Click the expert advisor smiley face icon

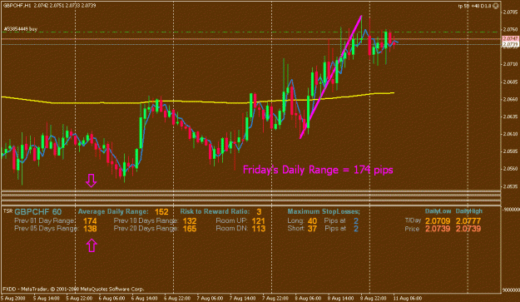point(496,6)
